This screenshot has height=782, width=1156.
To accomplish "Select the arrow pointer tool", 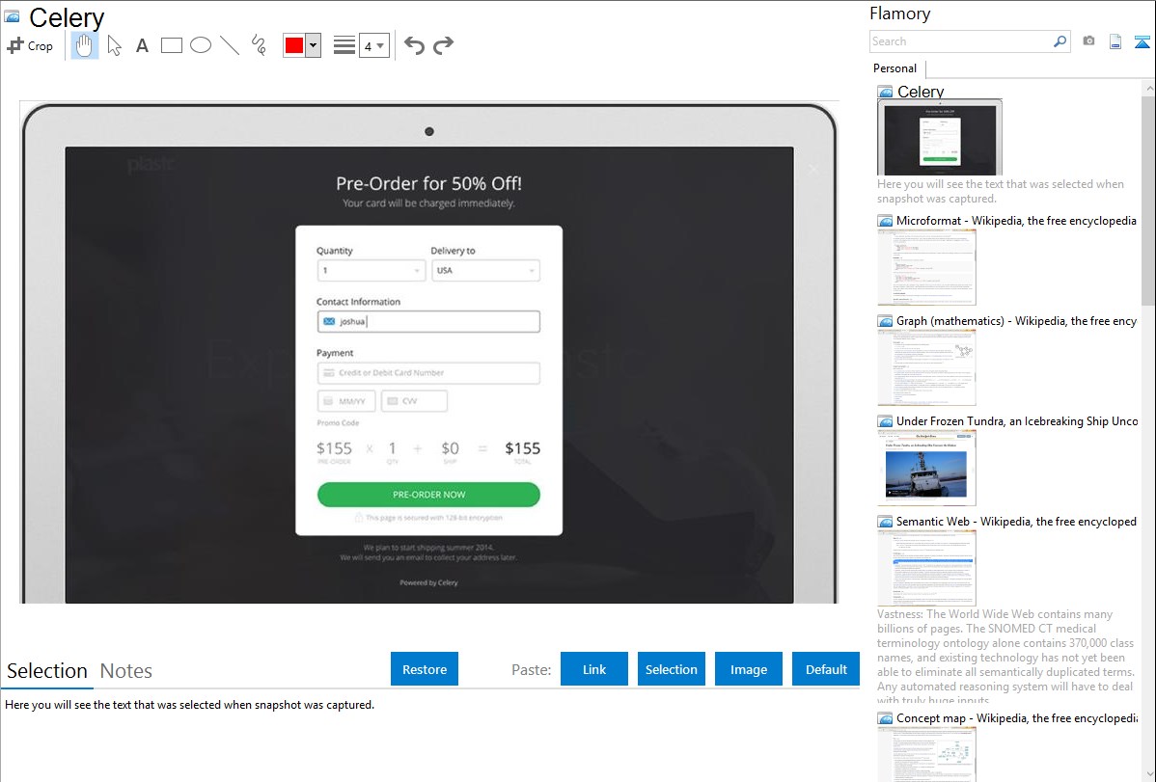I will point(114,45).
